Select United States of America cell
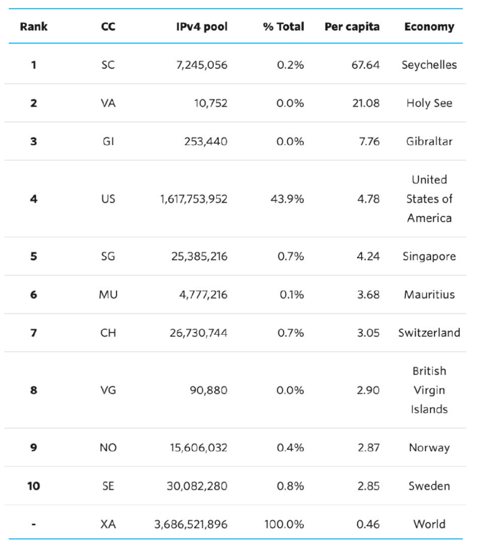Image resolution: width=478 pixels, height=547 pixels. 429,199
